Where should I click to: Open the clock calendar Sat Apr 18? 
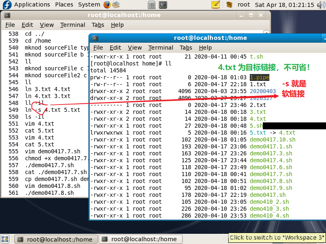tap(284, 4)
